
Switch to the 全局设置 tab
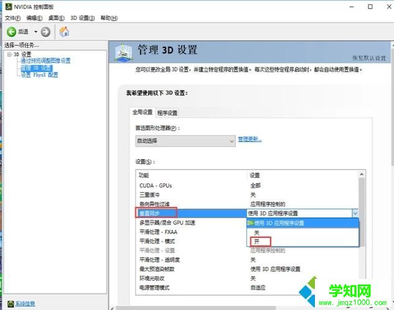click(143, 112)
